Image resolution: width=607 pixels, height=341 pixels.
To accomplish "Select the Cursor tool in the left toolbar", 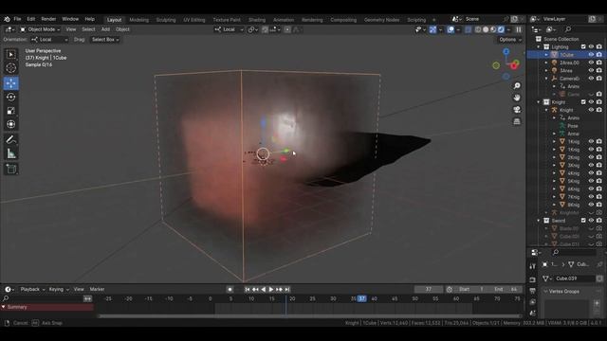I will click(x=10, y=68).
